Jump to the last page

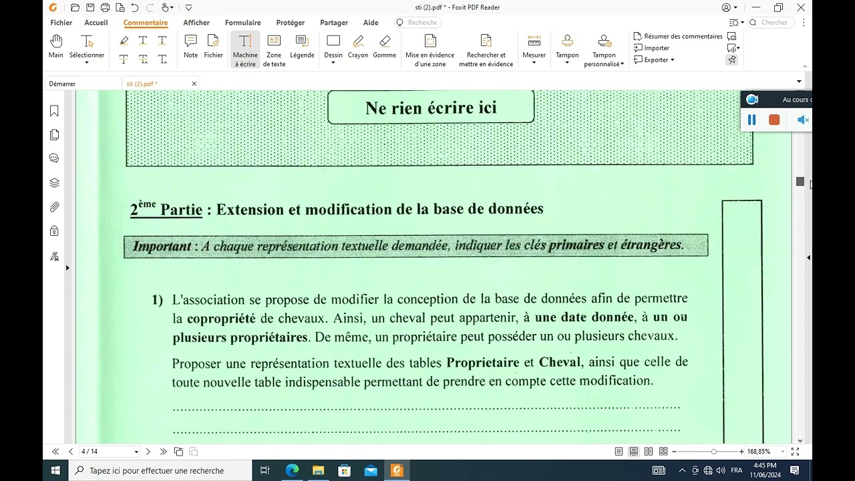tap(163, 452)
